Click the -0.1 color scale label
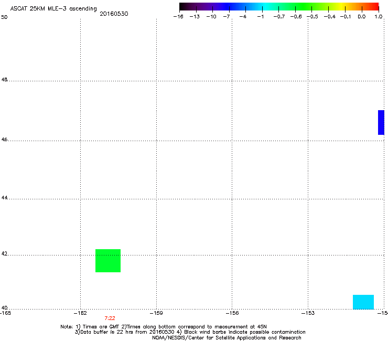This screenshot has width=388, height=341. [x=346, y=17]
